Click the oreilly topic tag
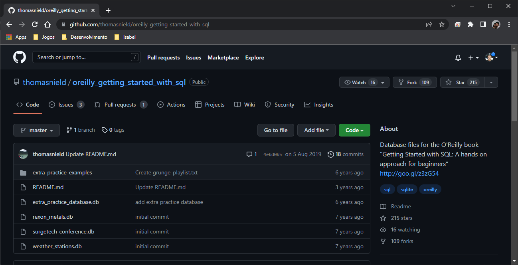The height and width of the screenshot is (265, 518). pyautogui.click(x=430, y=190)
